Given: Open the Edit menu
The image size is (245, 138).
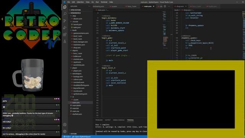Looking at the screenshot, I should [73, 2].
